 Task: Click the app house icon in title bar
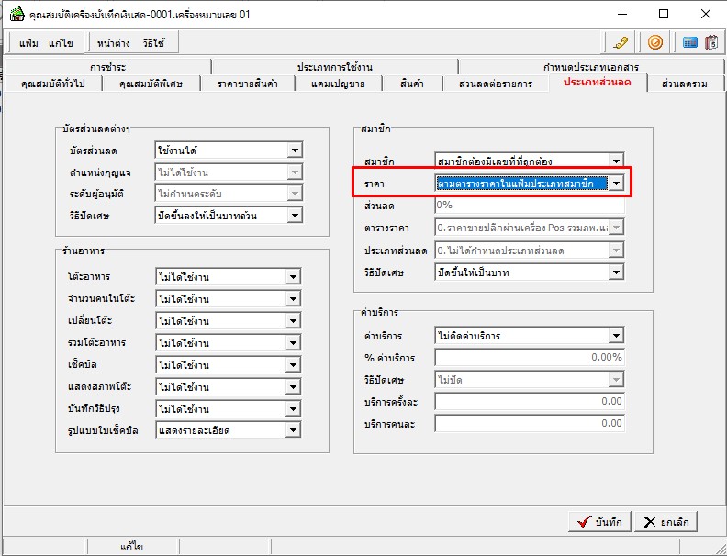(x=15, y=14)
